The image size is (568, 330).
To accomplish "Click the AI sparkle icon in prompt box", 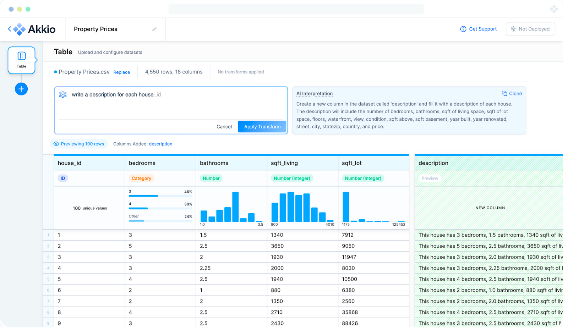I will click(63, 94).
